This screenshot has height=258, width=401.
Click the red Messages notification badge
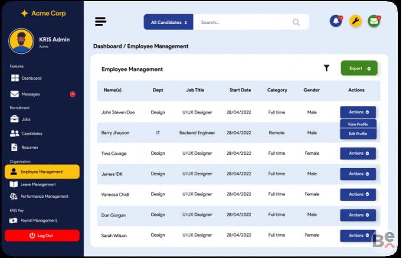click(x=72, y=94)
